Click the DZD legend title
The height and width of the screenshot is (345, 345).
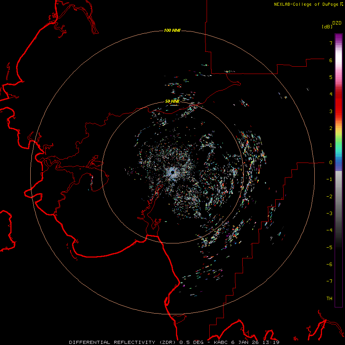point(337,23)
